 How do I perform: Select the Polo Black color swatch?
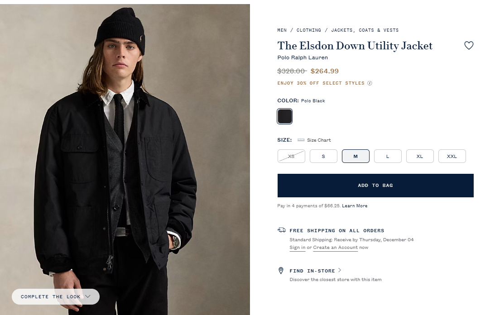[x=285, y=116]
